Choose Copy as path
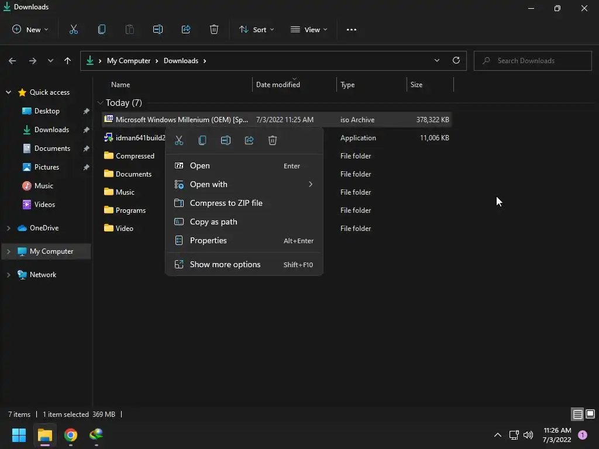This screenshot has height=449, width=599. coord(244,222)
